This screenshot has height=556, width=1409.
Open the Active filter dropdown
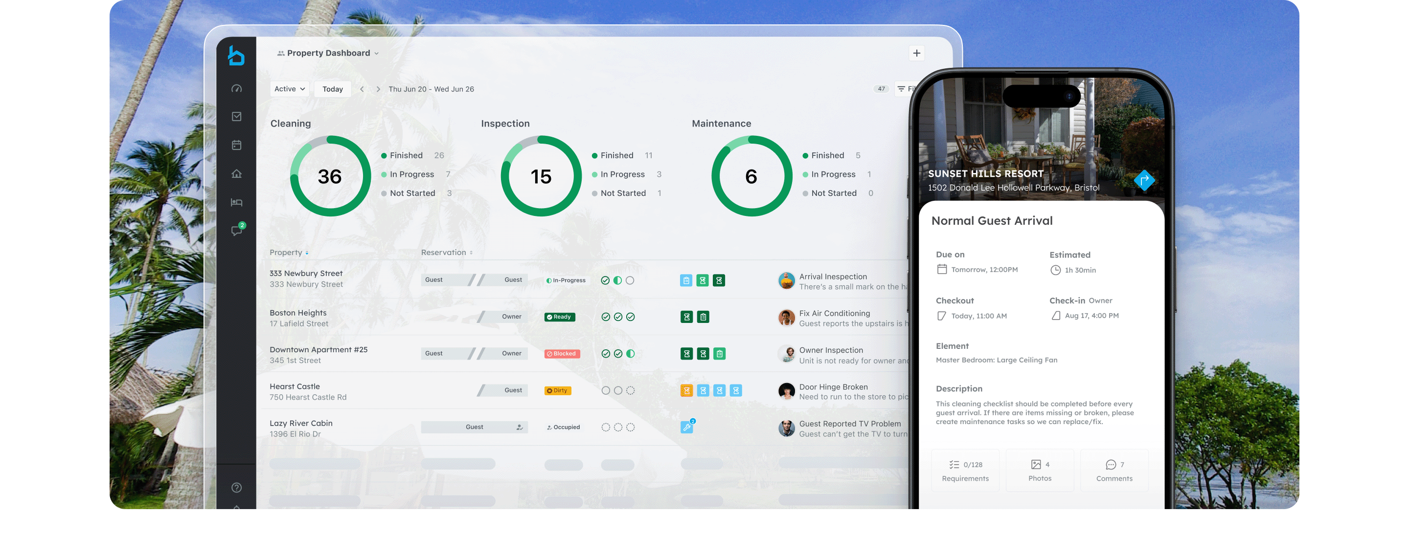[x=289, y=88]
